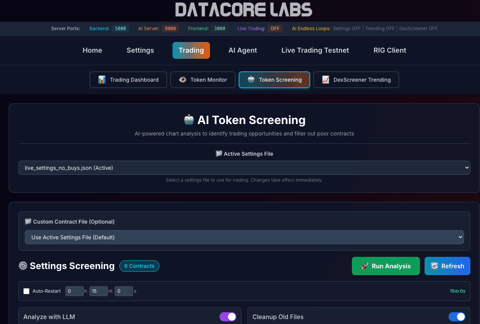This screenshot has height=324, width=480.
Task: Refresh the settings screening list
Action: tap(447, 266)
